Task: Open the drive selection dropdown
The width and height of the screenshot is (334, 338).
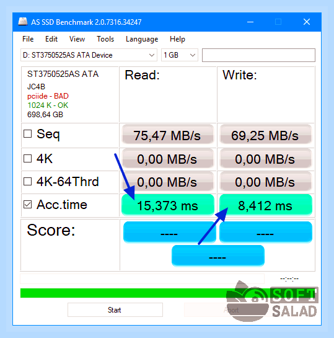Action: 89,55
